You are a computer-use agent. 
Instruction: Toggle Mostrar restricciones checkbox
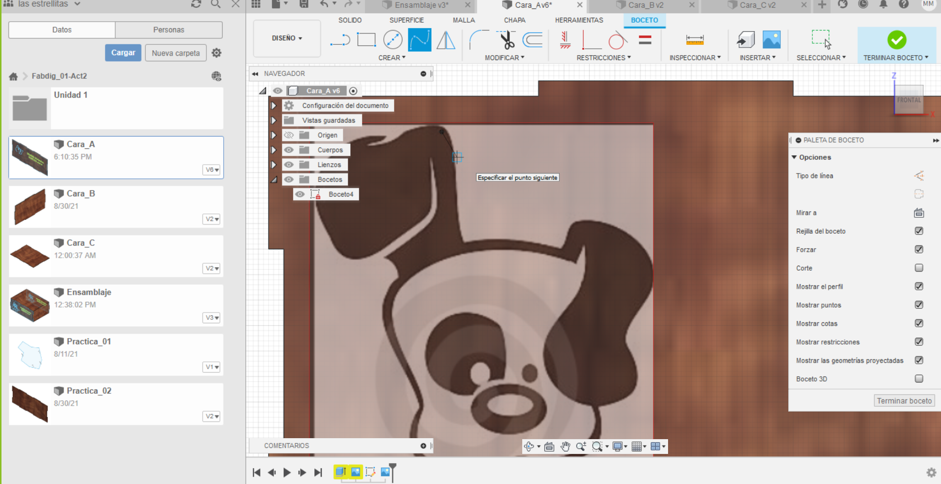(919, 342)
